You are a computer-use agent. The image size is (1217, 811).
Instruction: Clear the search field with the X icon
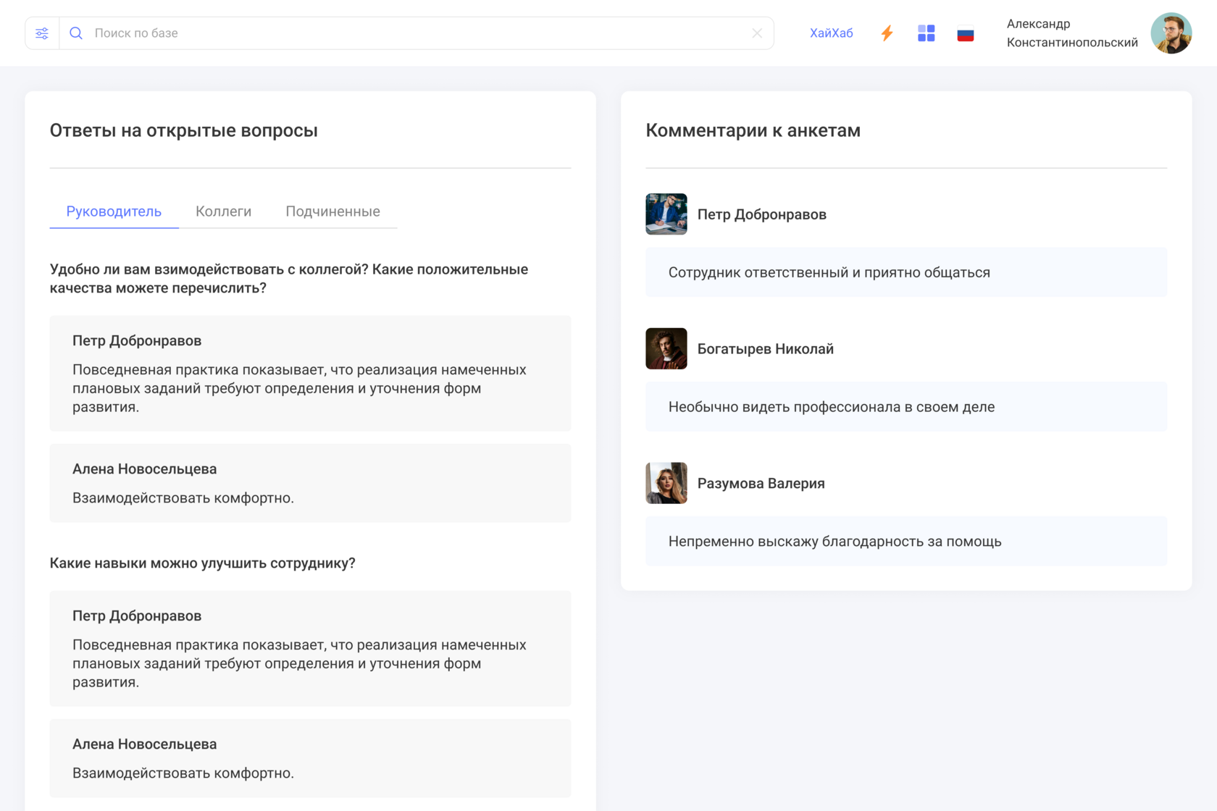coord(757,33)
